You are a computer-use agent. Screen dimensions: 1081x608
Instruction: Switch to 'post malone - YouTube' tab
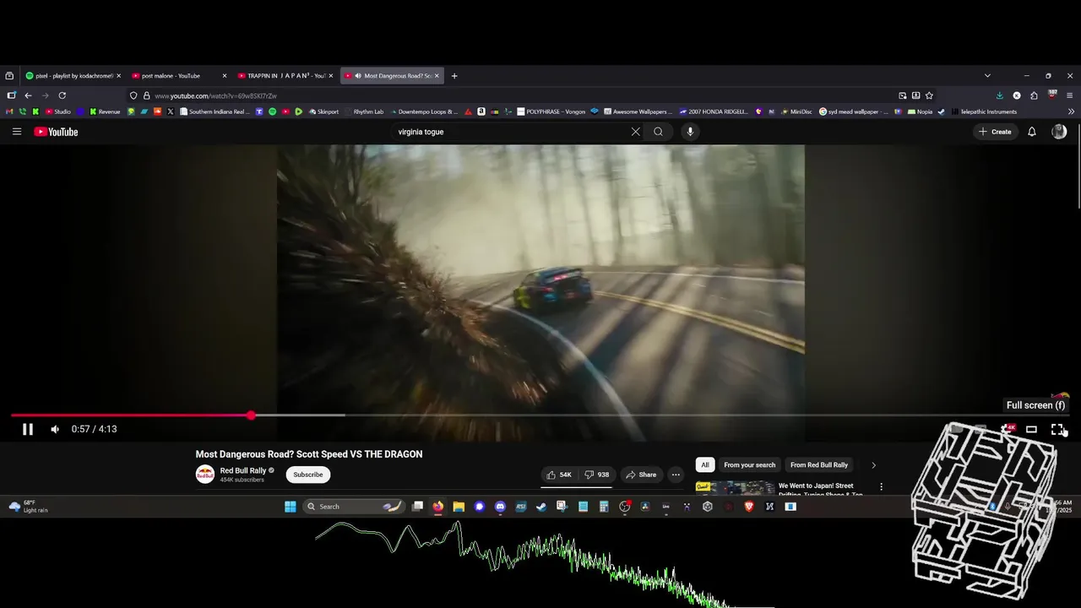(x=179, y=76)
